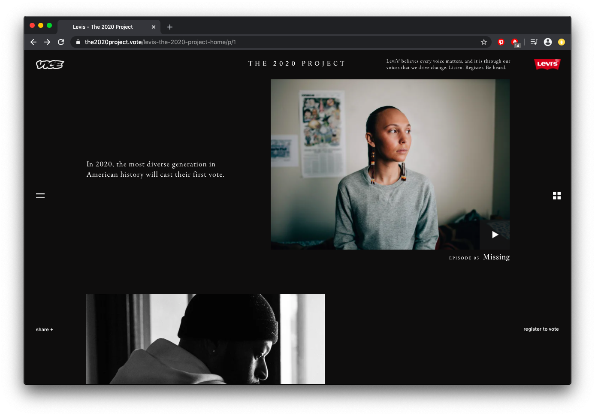Click the VICE logo

(x=50, y=64)
